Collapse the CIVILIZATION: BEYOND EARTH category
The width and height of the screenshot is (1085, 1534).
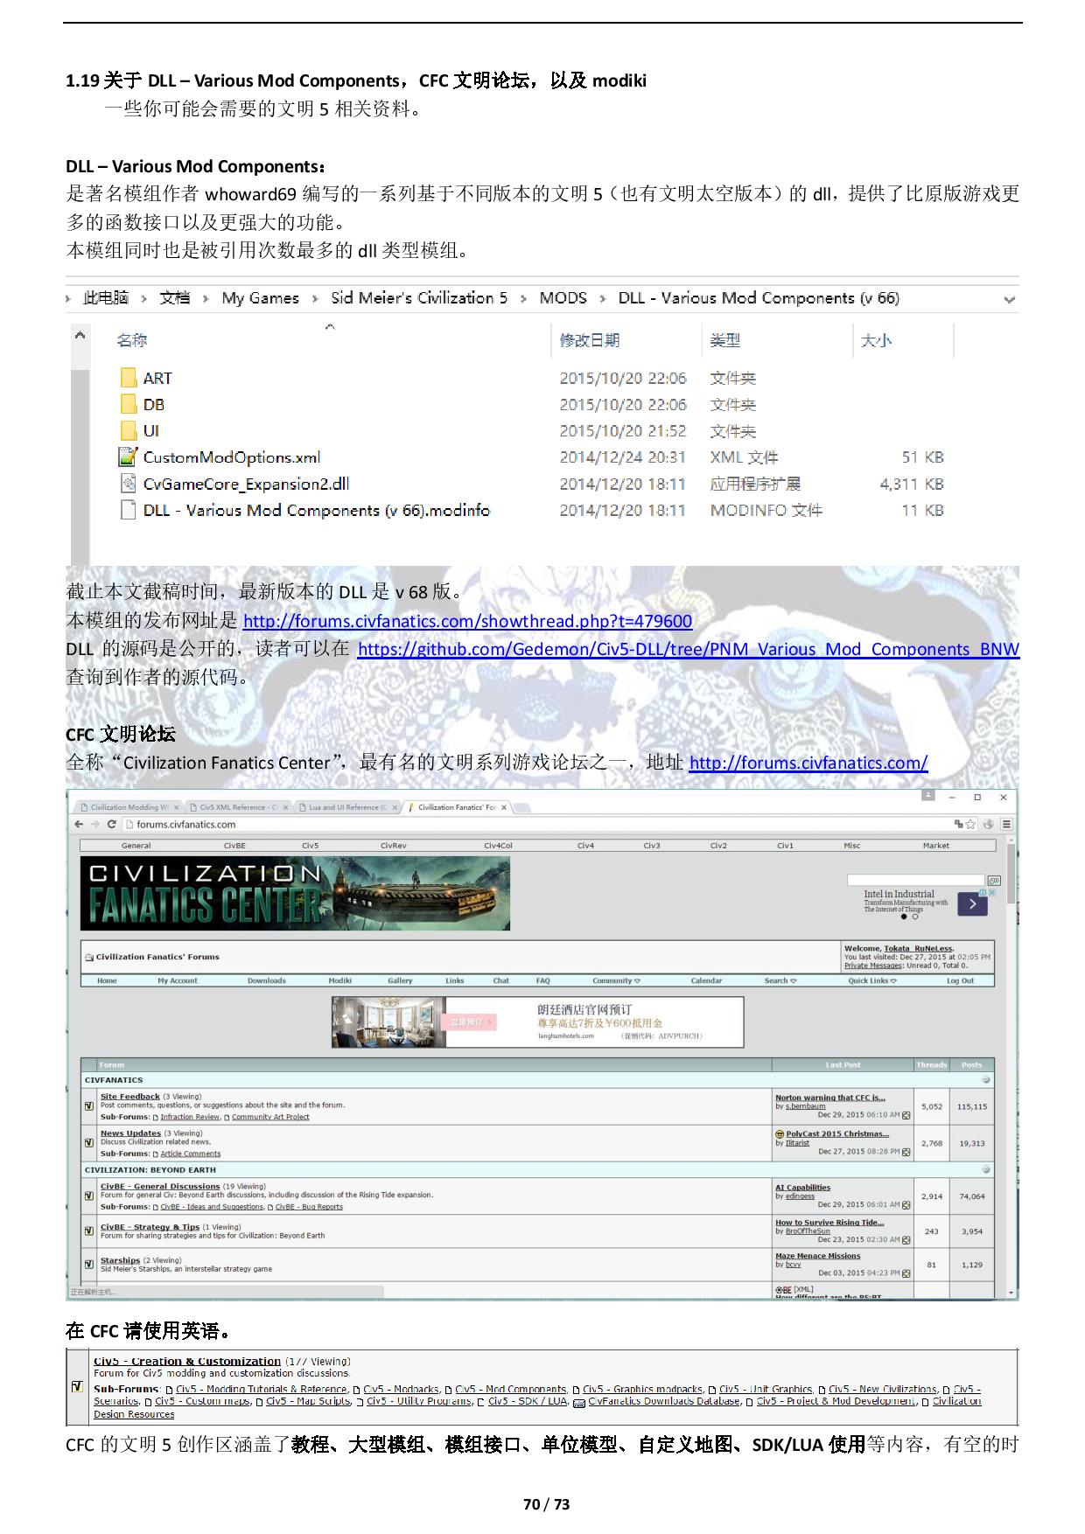point(986,1169)
